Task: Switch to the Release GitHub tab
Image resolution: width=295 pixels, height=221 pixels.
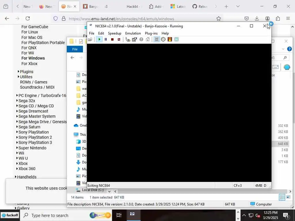Action: click(x=200, y=7)
